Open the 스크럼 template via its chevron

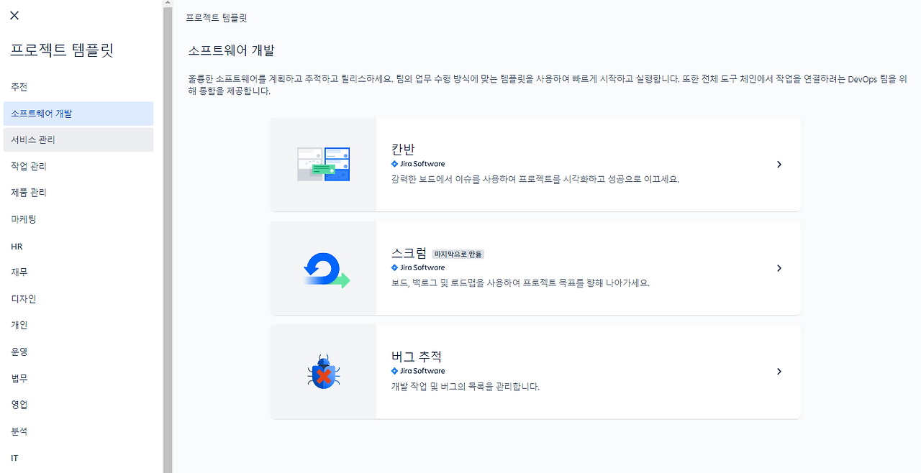[779, 267]
